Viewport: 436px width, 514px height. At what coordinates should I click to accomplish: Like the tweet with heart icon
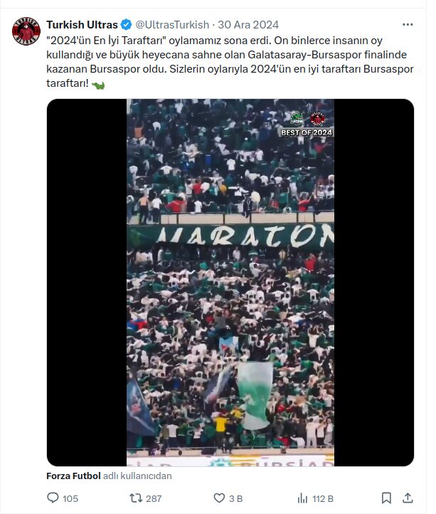tap(219, 498)
